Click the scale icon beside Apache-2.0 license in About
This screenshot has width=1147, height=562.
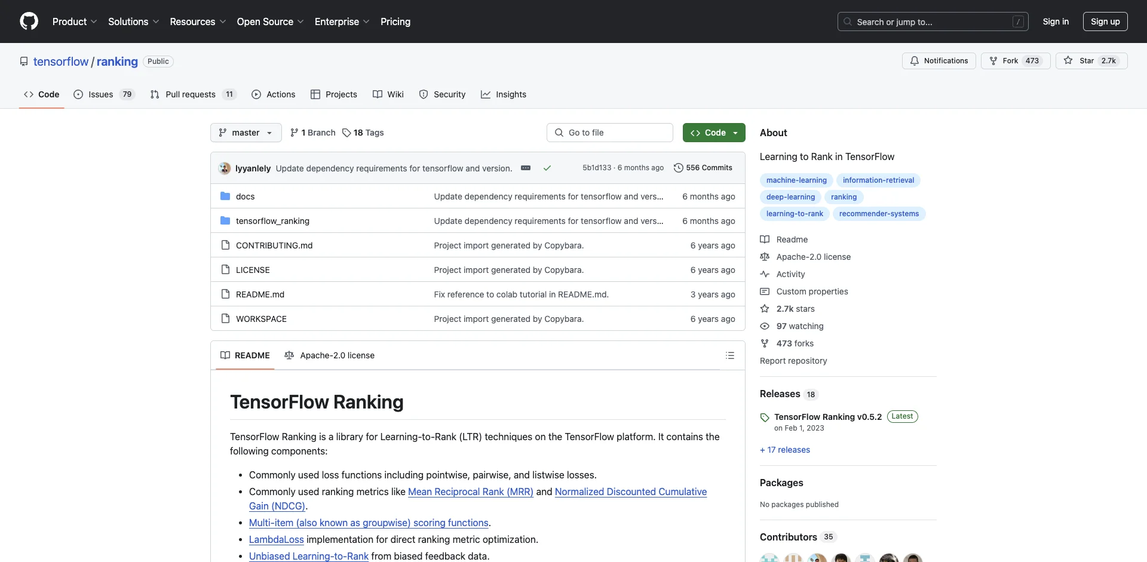coord(765,257)
